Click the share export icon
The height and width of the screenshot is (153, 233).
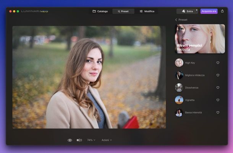[222, 11]
